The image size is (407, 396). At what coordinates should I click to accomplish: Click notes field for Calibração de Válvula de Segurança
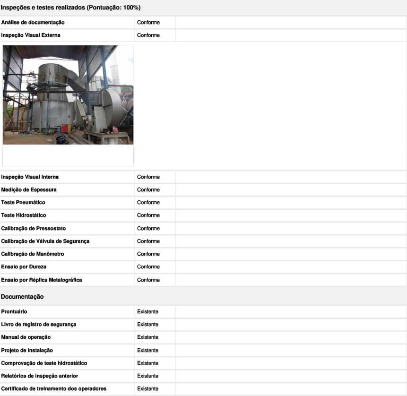290,241
